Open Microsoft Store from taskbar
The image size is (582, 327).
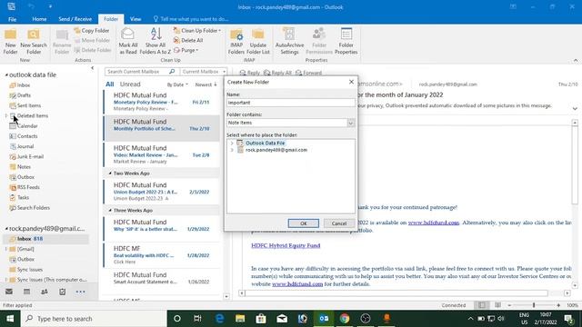pos(261,319)
